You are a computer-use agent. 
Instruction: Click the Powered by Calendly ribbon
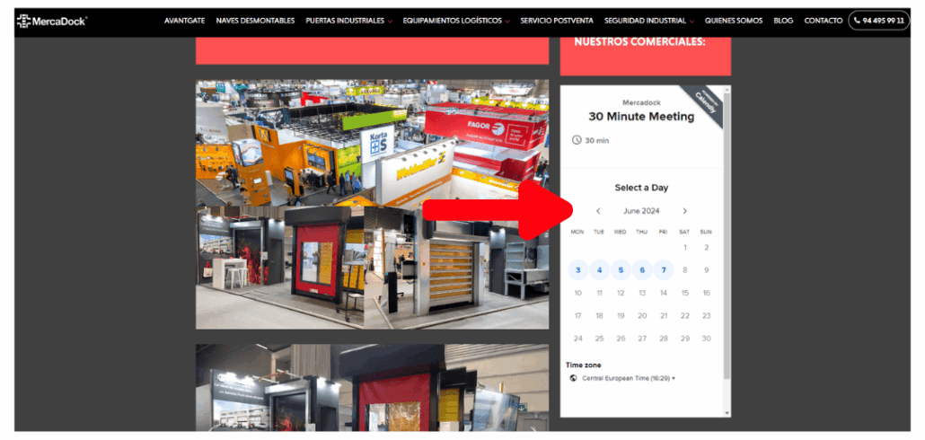(x=705, y=106)
